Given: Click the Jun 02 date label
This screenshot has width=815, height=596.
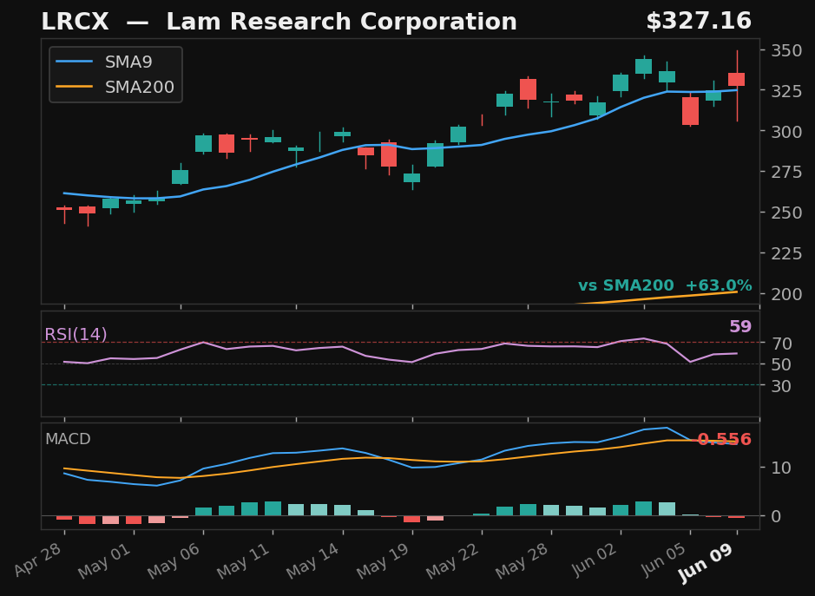Looking at the screenshot, I should coord(595,560).
